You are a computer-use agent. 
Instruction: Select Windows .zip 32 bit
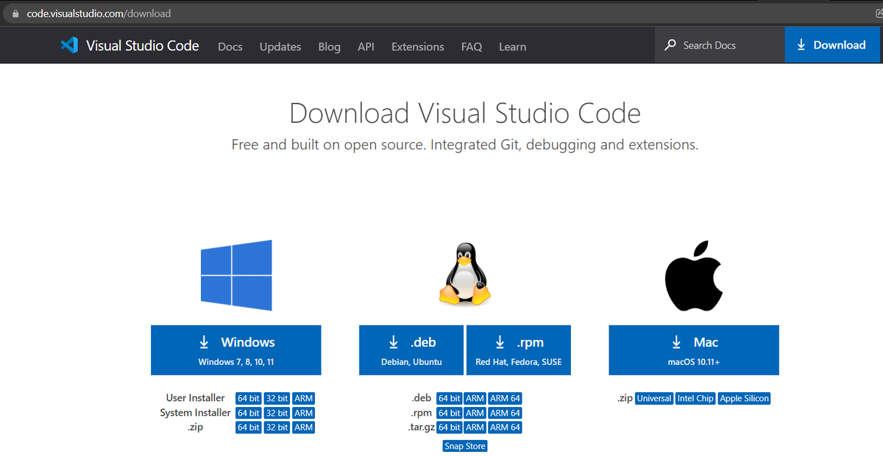277,428
